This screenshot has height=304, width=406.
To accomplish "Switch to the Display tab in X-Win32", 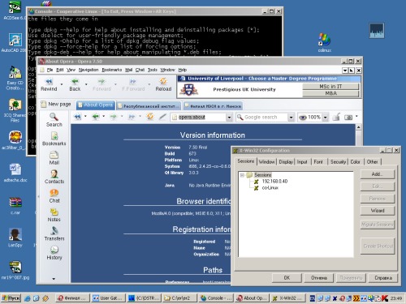I will click(x=286, y=161).
